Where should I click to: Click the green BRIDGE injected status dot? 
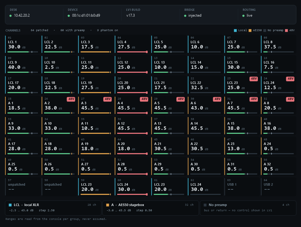click(x=185, y=16)
